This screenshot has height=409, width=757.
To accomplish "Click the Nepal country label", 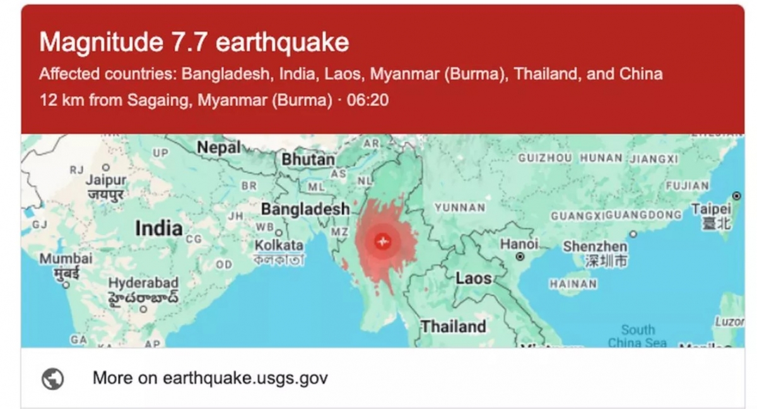I will (x=218, y=147).
